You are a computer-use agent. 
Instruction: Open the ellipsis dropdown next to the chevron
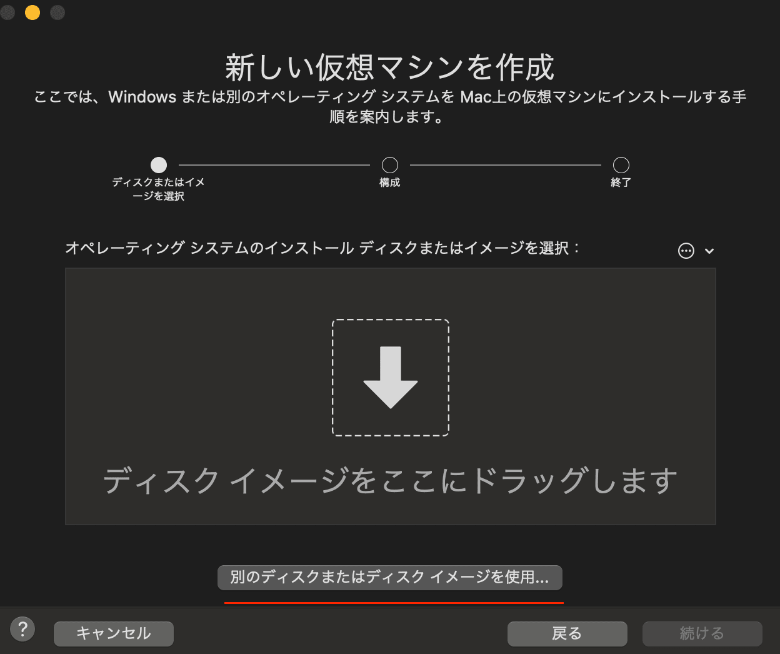pos(686,250)
